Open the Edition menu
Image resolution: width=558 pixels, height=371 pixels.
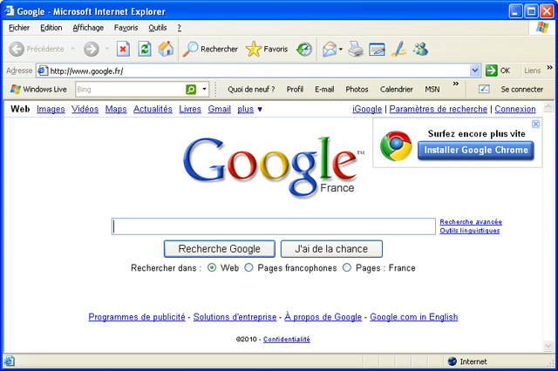click(51, 28)
